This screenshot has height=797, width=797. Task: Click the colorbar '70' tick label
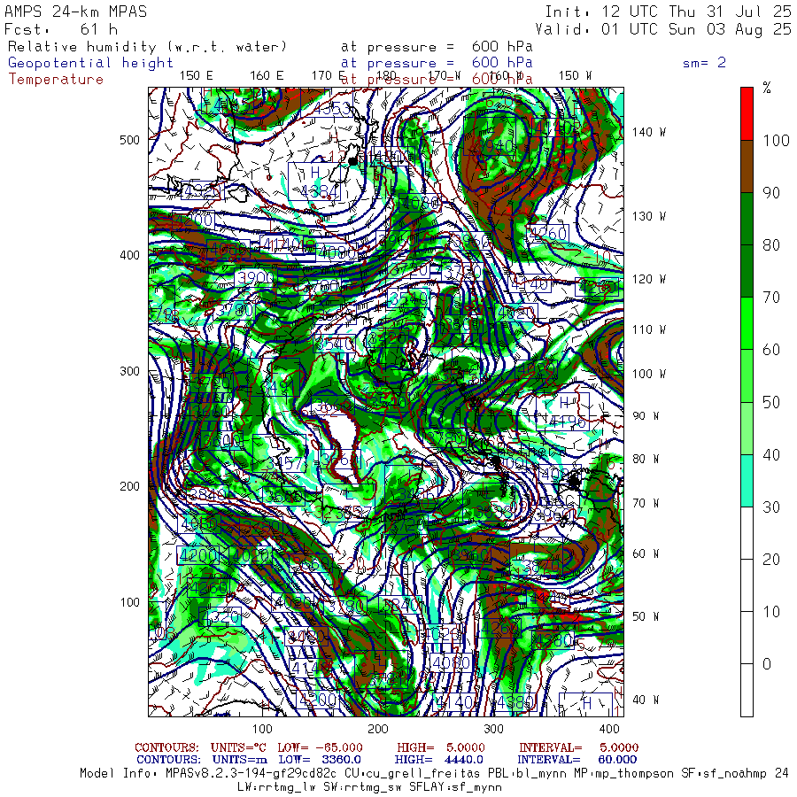[771, 298]
